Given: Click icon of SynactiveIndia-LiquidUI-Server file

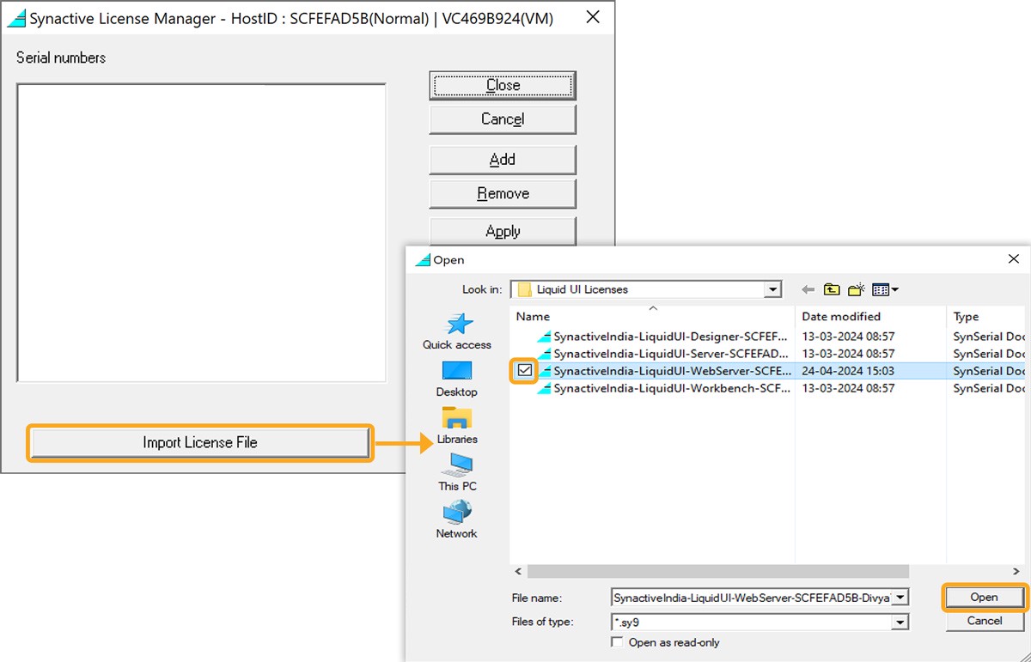Looking at the screenshot, I should click(544, 354).
